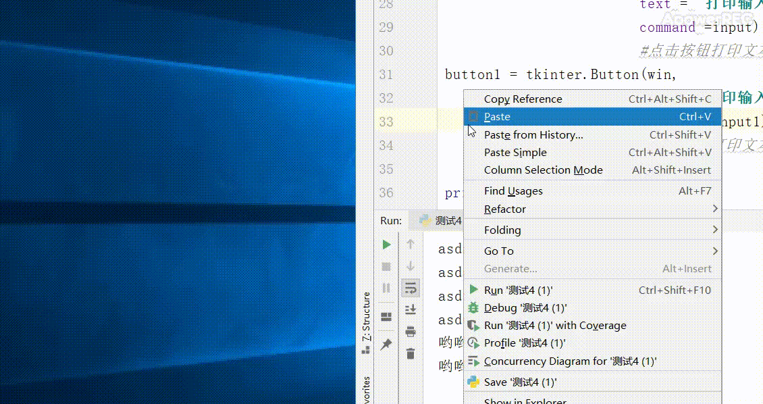Screen dimensions: 763x404
Task: Open the Z: Structure tool window
Action: point(366,323)
